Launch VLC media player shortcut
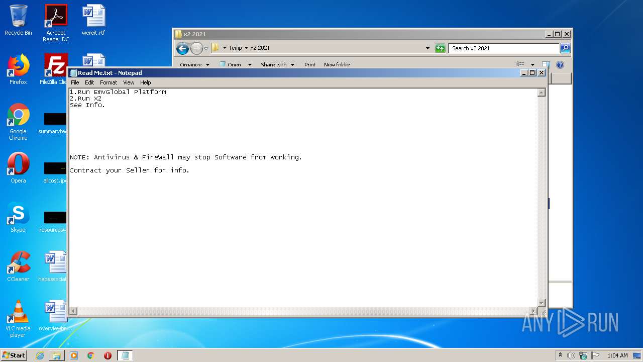The height and width of the screenshot is (362, 643). click(18, 319)
